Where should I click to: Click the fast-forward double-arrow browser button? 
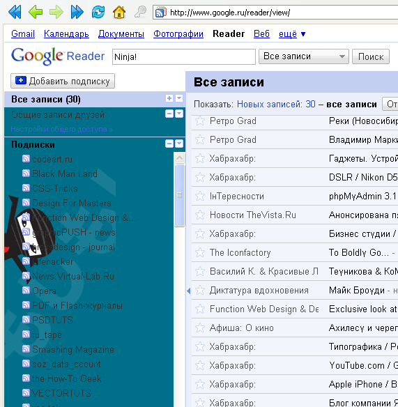pyautogui.click(x=77, y=12)
